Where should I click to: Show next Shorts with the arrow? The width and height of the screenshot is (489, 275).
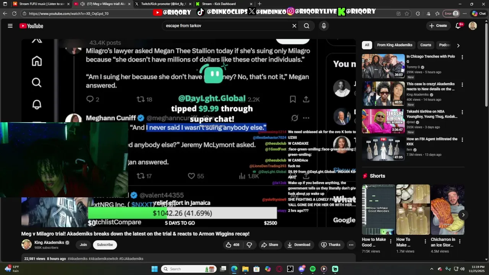(463, 215)
